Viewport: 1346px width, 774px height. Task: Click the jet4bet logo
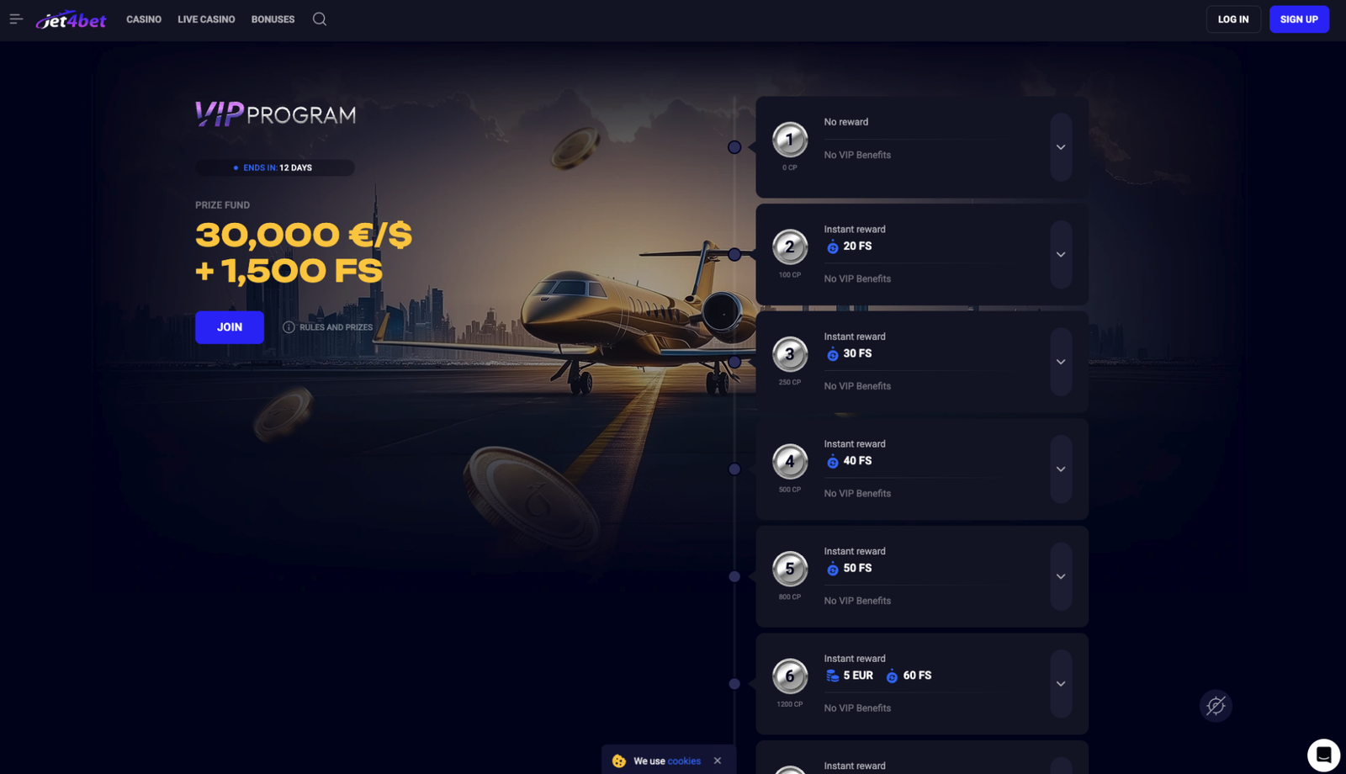click(71, 19)
